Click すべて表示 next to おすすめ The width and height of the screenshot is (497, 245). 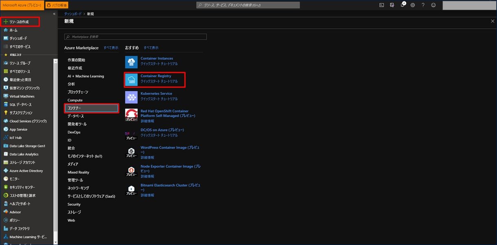151,48
